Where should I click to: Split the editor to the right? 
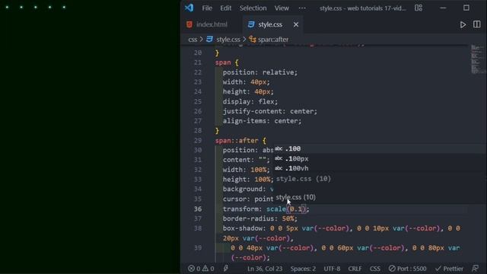pyautogui.click(x=477, y=24)
